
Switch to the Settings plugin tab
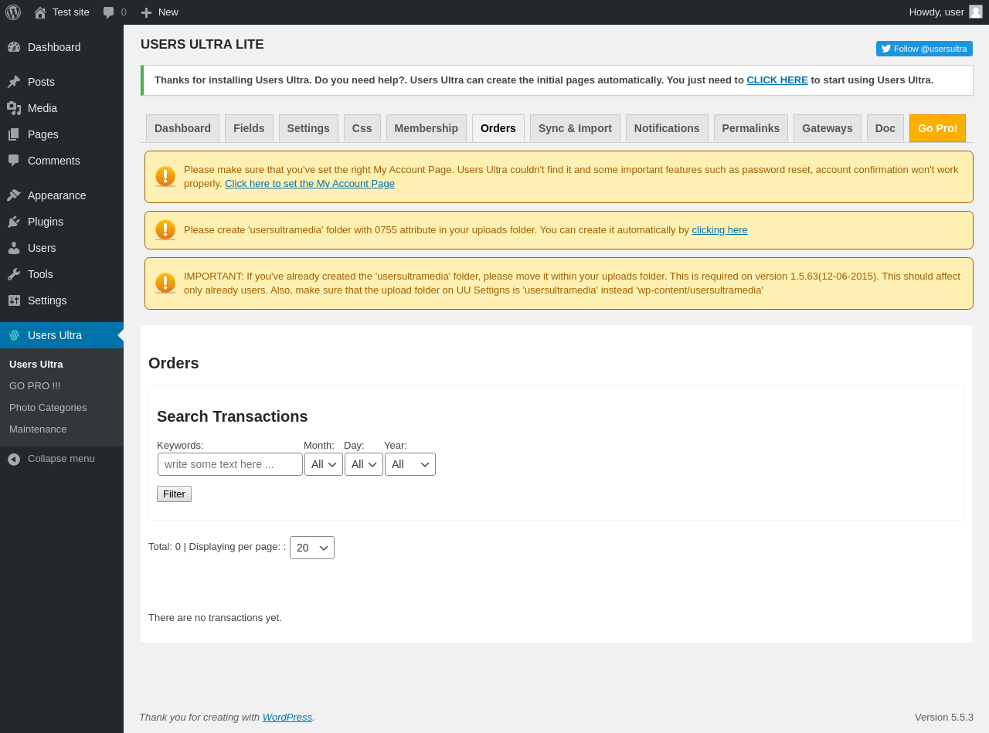(308, 128)
